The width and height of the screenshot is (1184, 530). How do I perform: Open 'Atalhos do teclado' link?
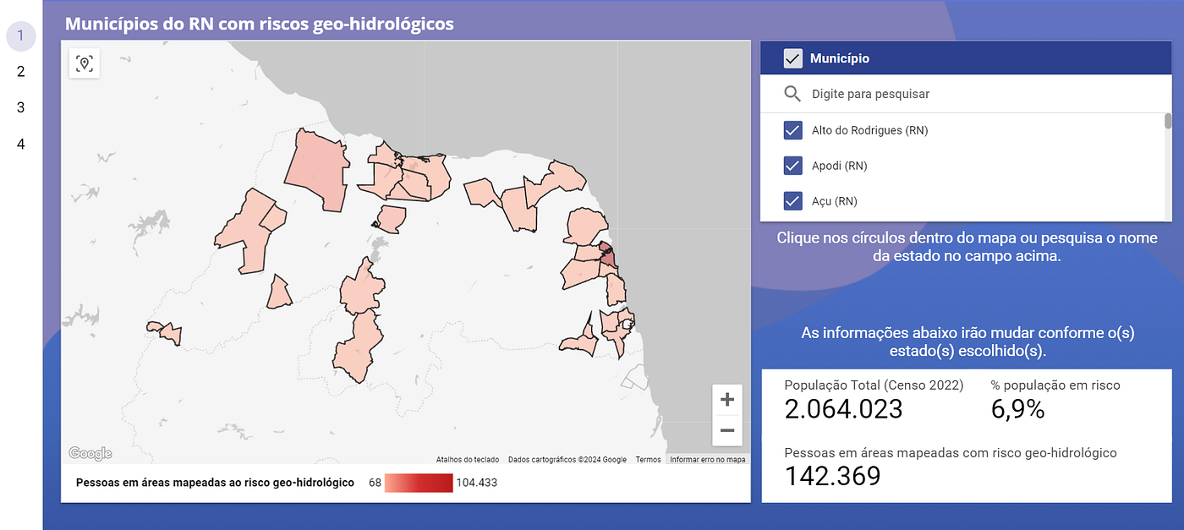point(468,460)
